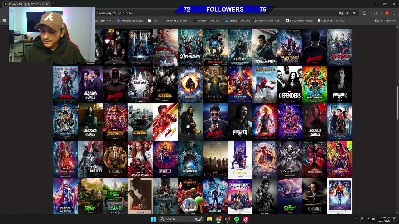
Task: Select the WandaVision poster
Action: (x=65, y=159)
